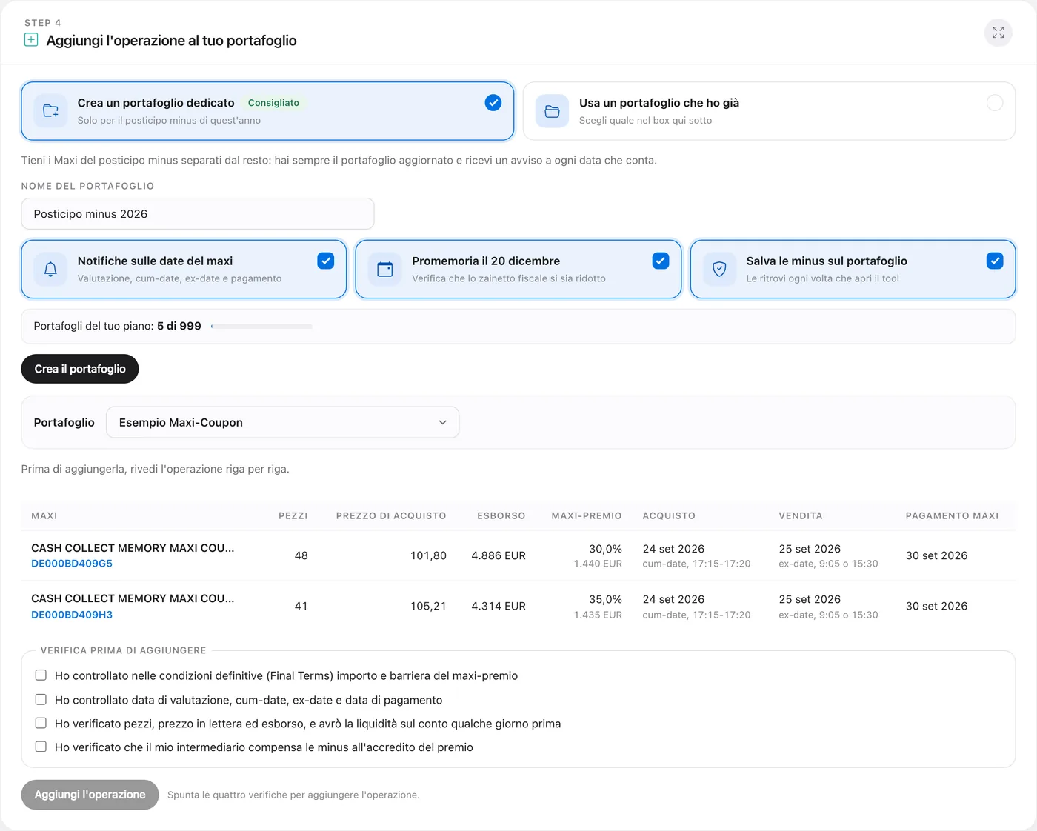Click the Vendita column header
The width and height of the screenshot is (1037, 831).
[x=801, y=515]
